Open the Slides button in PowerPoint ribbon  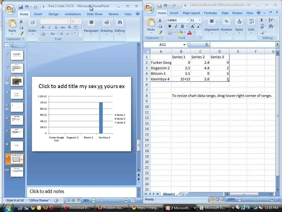tap(32, 27)
